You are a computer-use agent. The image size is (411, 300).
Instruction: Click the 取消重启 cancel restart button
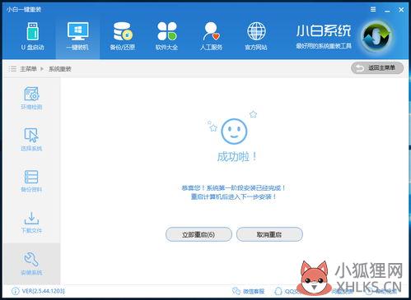(269, 234)
